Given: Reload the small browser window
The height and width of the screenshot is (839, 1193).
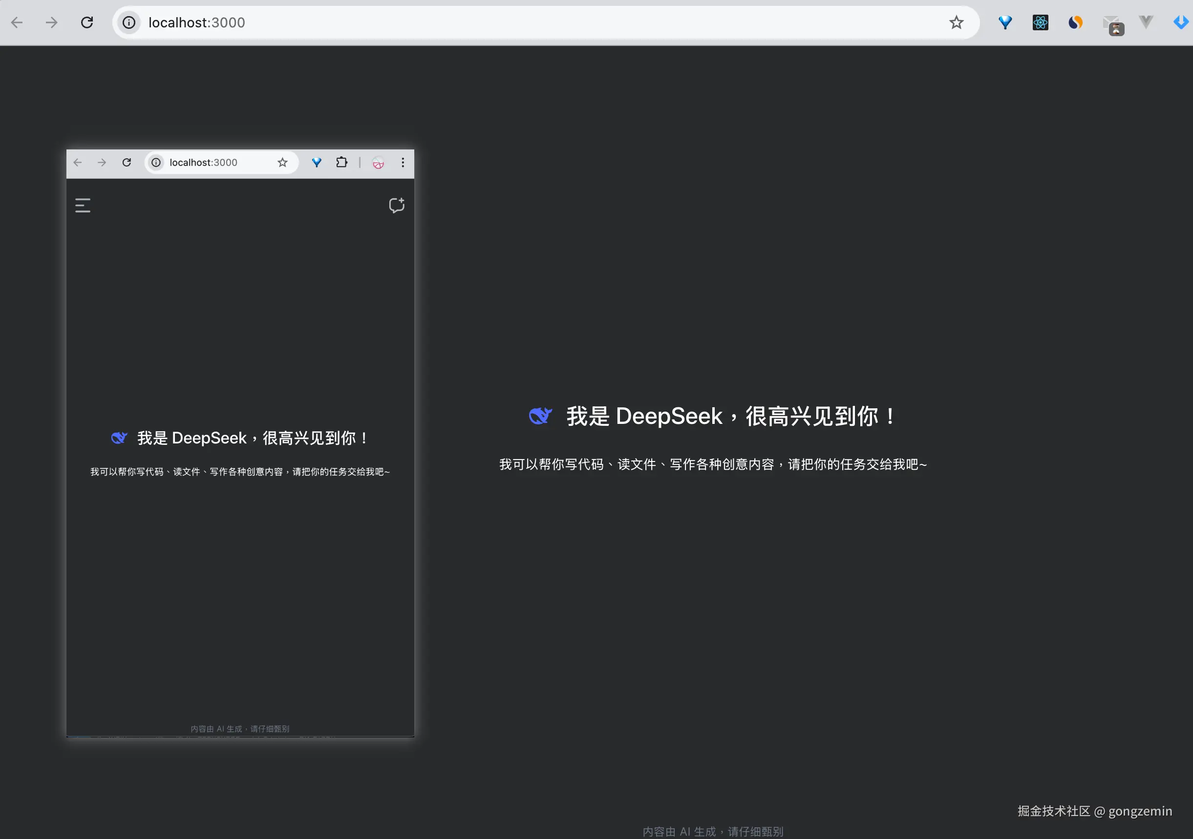Looking at the screenshot, I should pyautogui.click(x=126, y=163).
